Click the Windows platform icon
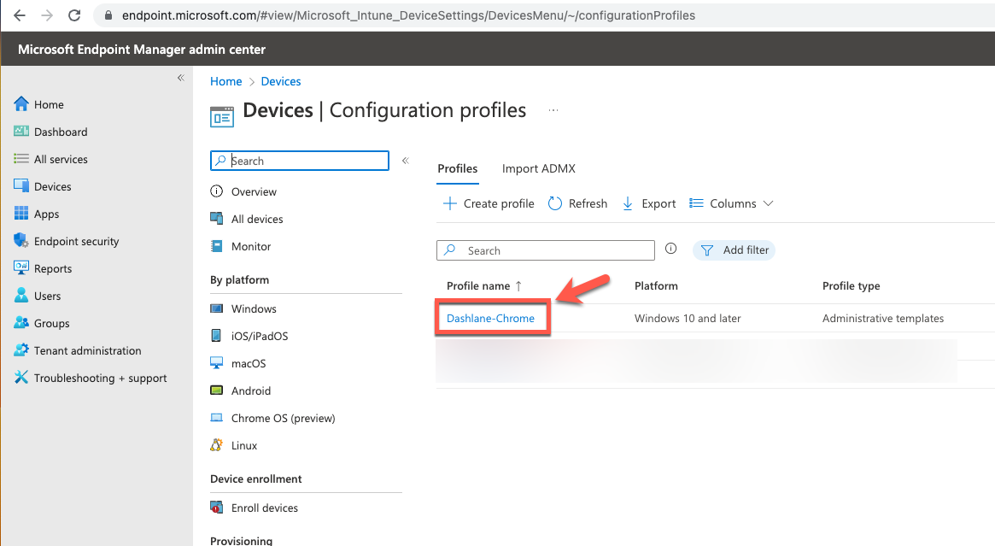The image size is (995, 546). click(x=216, y=308)
